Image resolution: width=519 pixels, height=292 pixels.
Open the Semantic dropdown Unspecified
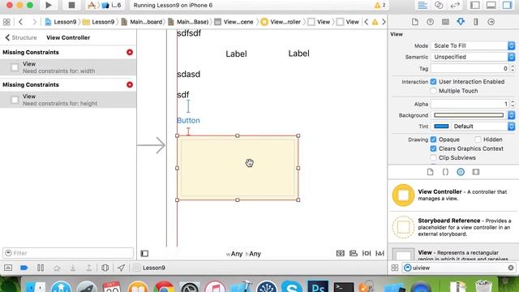473,57
